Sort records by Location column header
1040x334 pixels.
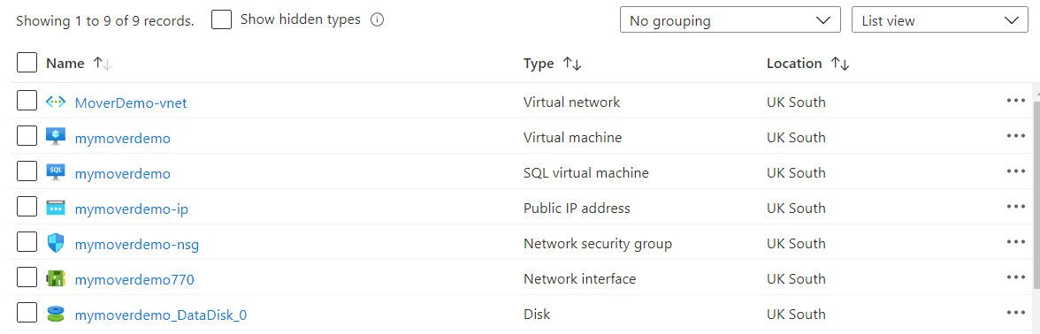coord(808,64)
